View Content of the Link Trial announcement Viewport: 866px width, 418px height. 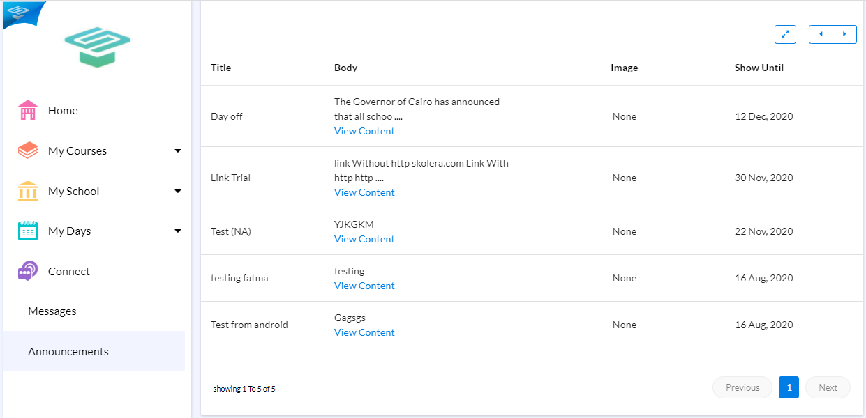[364, 192]
